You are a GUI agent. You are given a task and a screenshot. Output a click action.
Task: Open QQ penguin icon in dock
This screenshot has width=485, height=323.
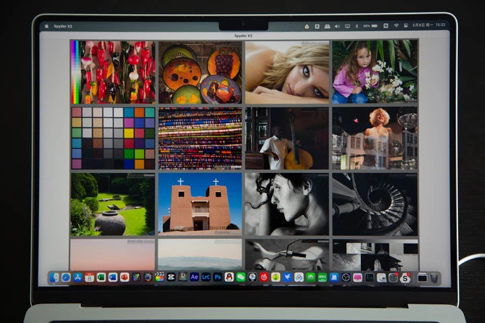229,277
